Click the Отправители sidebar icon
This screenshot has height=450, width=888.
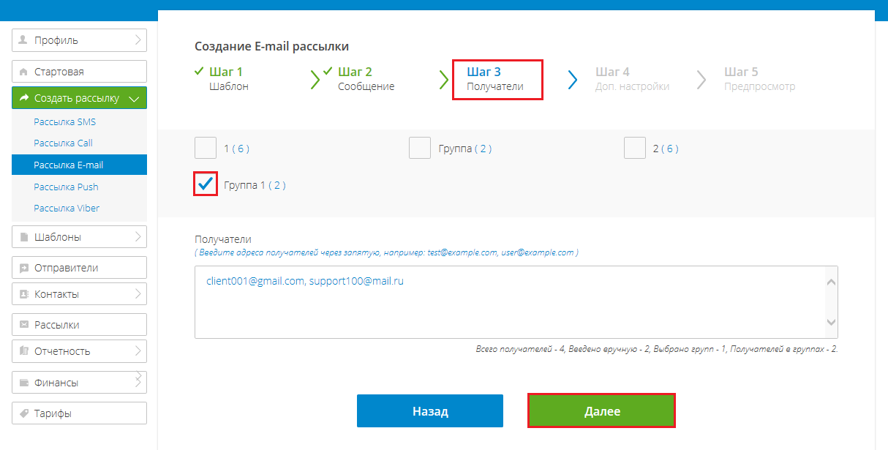[x=23, y=268]
